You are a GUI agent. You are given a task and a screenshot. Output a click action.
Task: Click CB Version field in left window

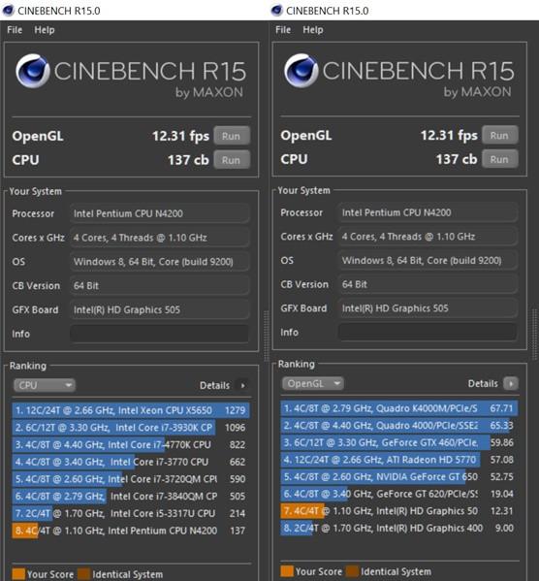pos(159,286)
